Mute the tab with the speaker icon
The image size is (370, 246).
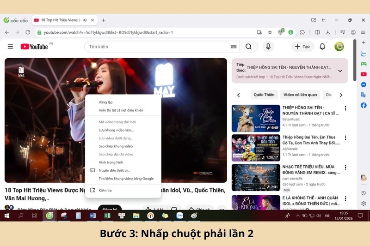coord(85,20)
